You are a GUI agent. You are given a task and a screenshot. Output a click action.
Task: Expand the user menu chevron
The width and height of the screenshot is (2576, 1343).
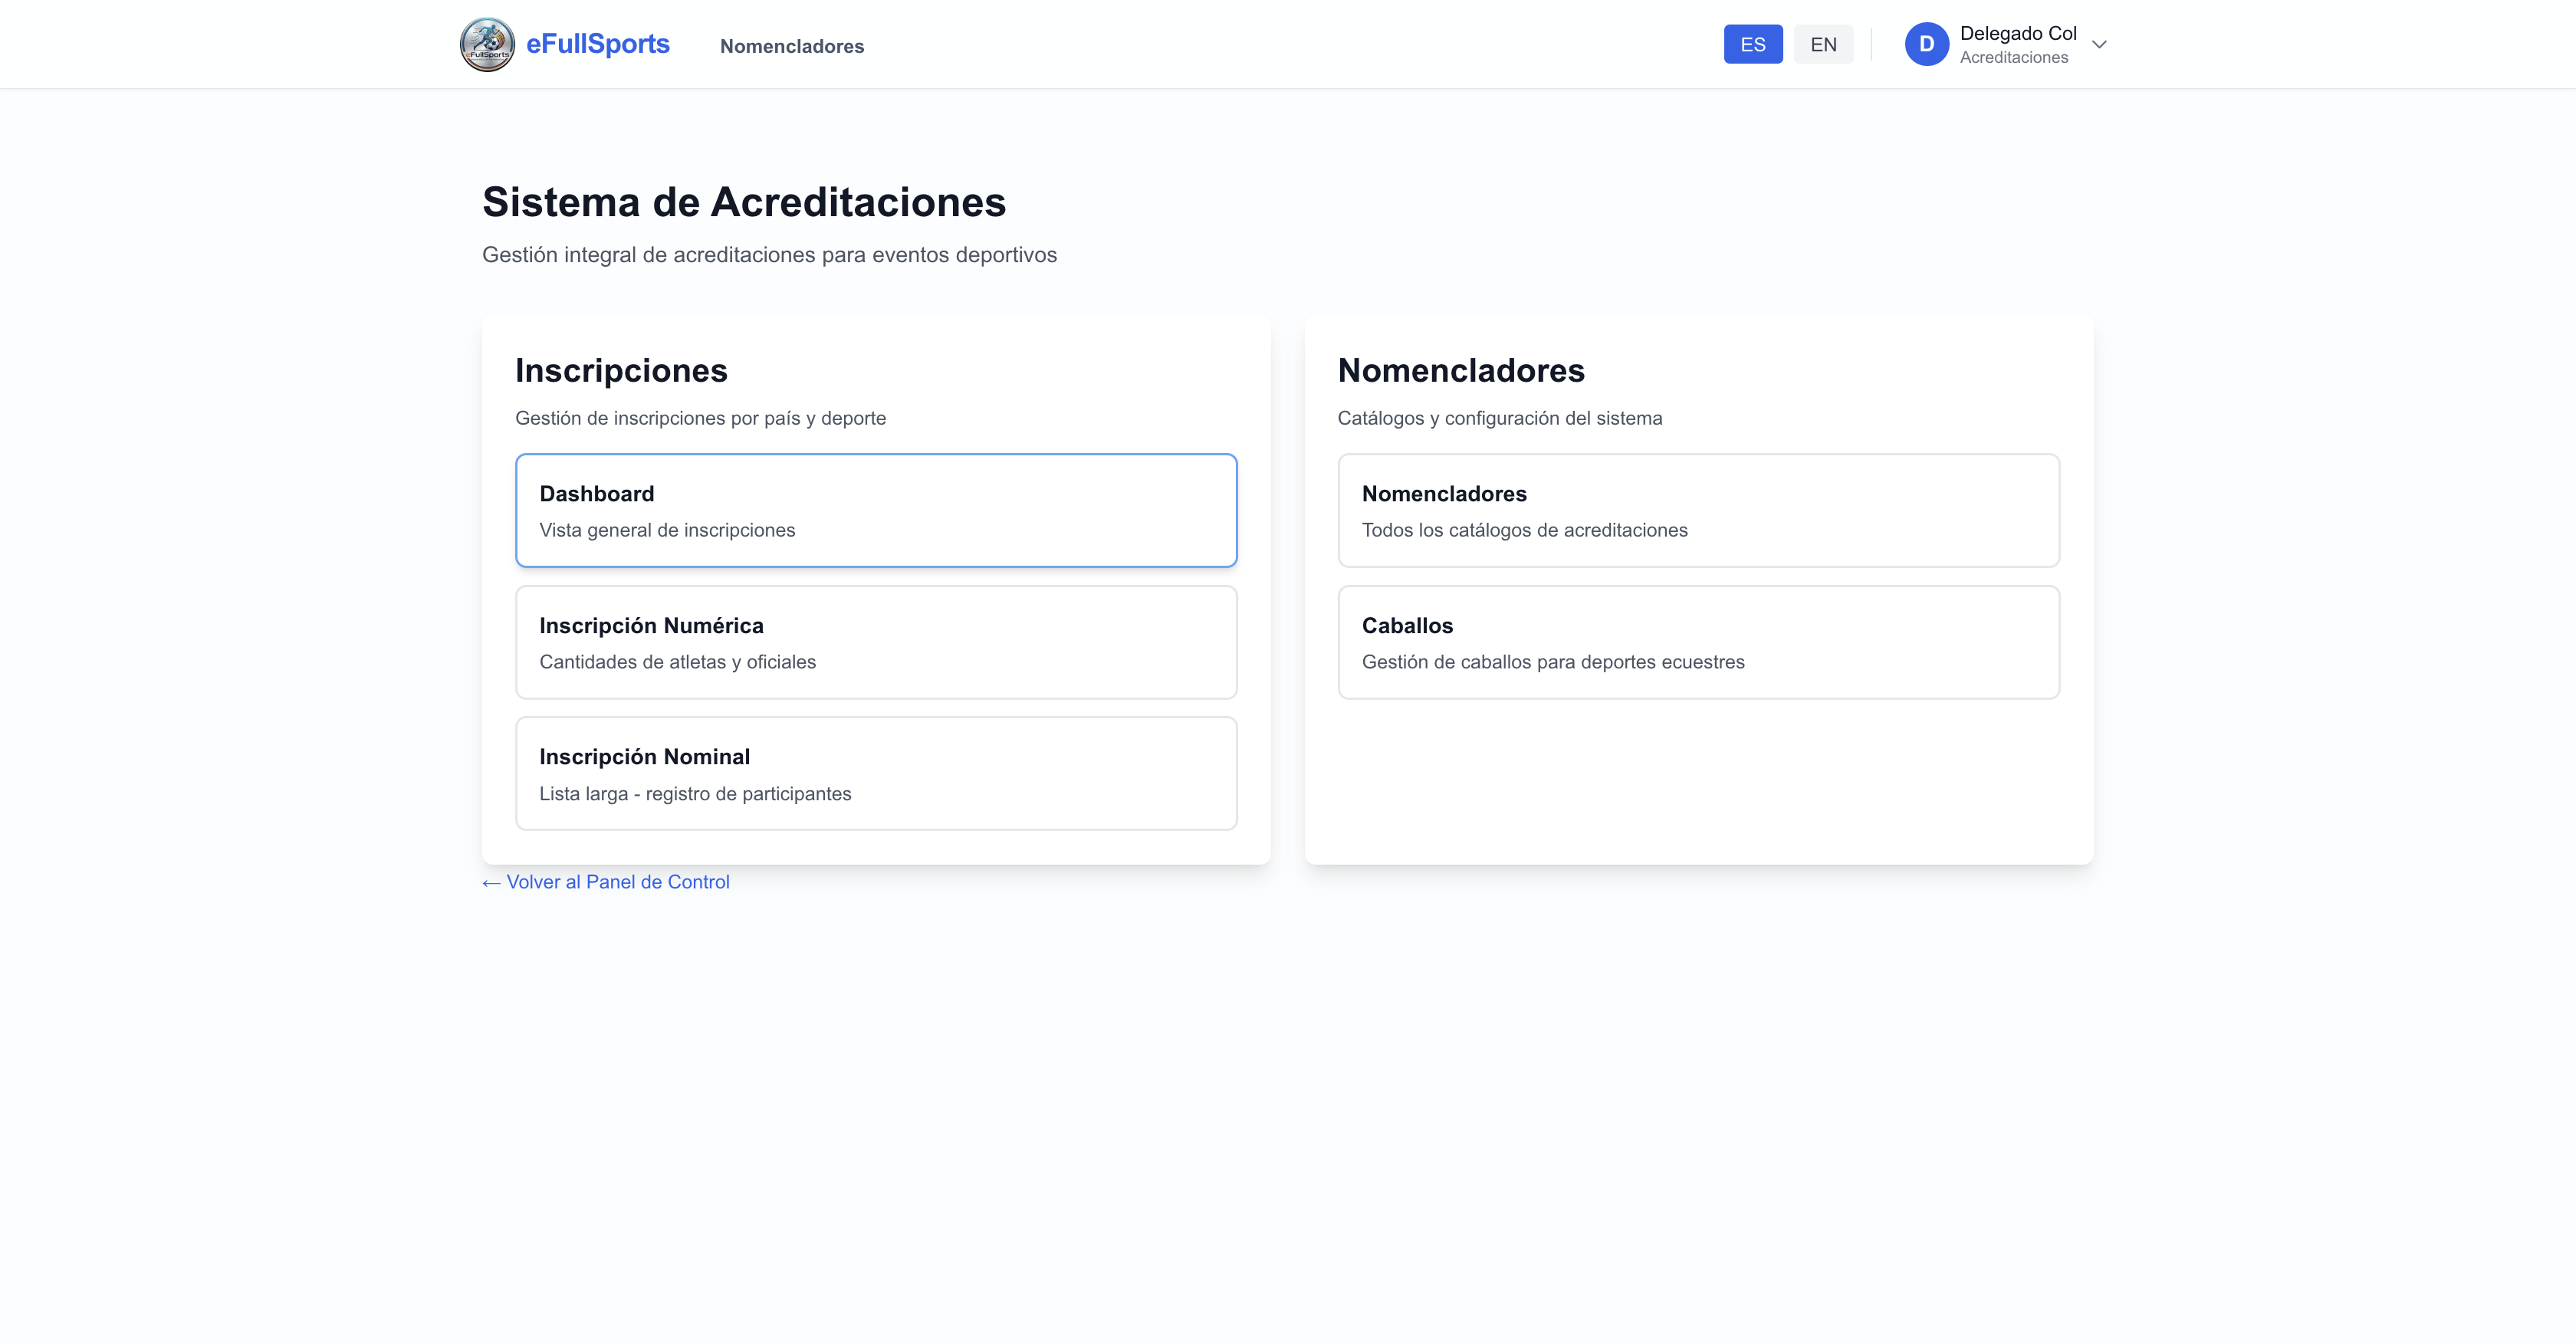[2099, 44]
